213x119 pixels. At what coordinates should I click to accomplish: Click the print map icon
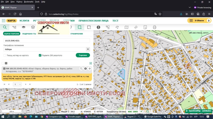click(x=154, y=27)
